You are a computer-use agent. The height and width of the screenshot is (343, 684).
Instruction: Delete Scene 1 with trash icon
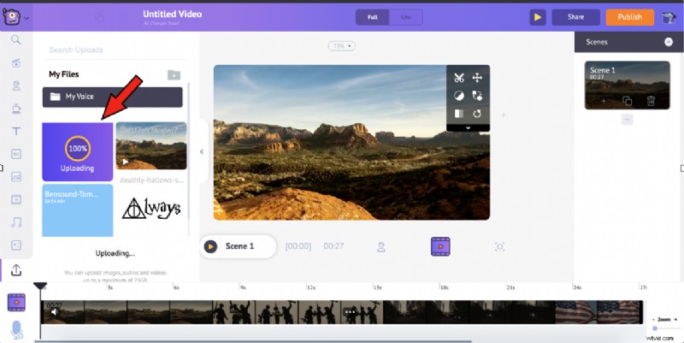click(651, 101)
